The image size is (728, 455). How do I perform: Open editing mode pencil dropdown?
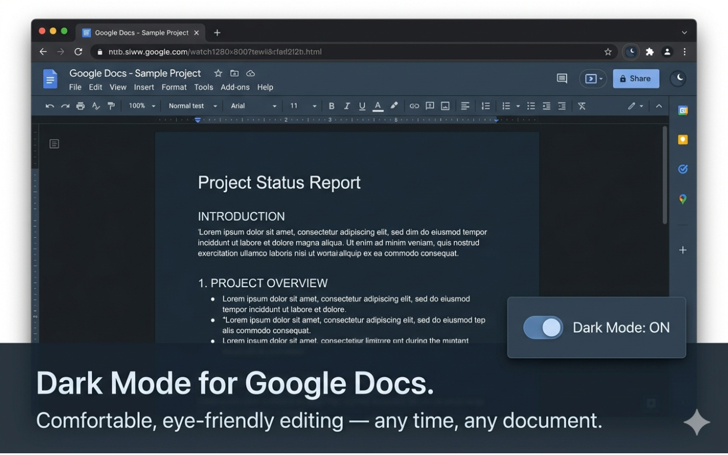click(x=635, y=106)
